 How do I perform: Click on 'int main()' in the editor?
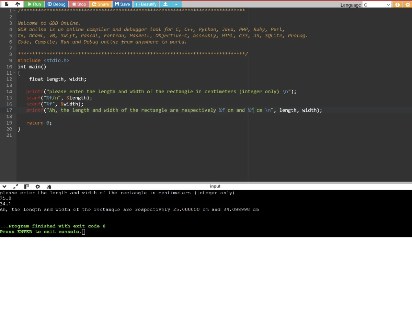[32, 67]
